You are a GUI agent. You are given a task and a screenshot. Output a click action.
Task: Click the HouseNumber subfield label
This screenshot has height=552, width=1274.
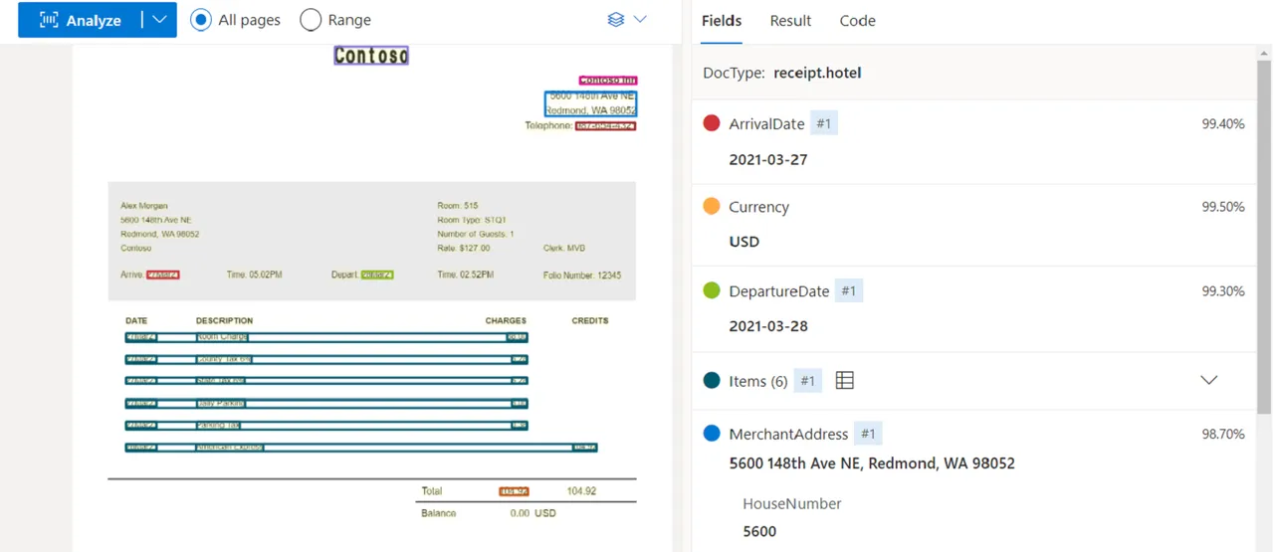[x=792, y=504]
